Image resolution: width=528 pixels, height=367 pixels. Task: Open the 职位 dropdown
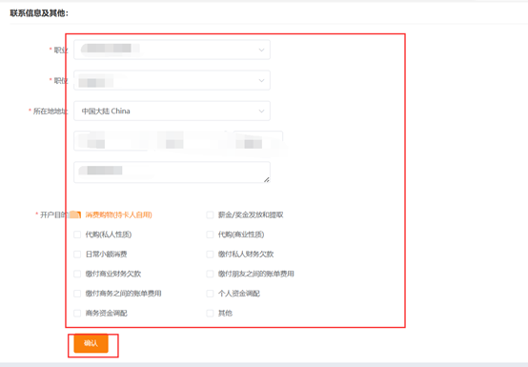click(x=172, y=80)
